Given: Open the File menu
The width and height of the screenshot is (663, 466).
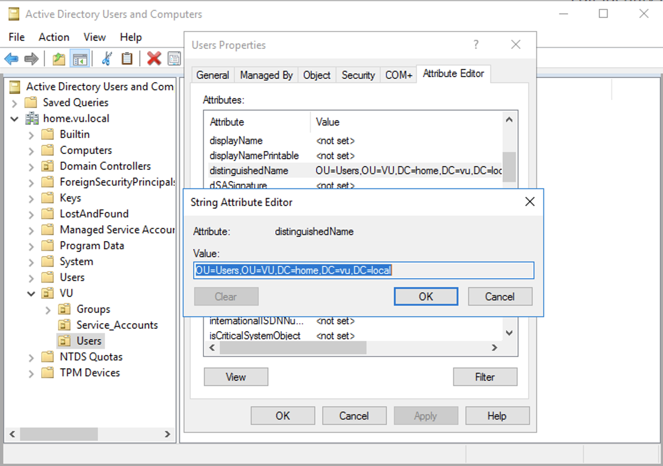Looking at the screenshot, I should pyautogui.click(x=17, y=37).
